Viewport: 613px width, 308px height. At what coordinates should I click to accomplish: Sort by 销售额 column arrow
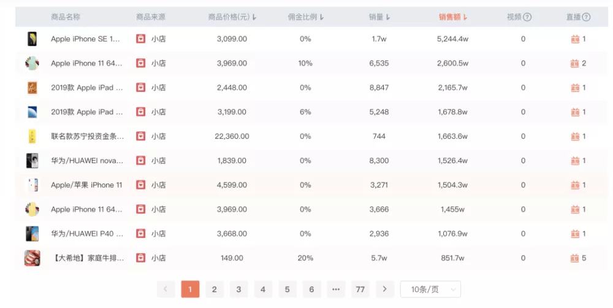(465, 17)
